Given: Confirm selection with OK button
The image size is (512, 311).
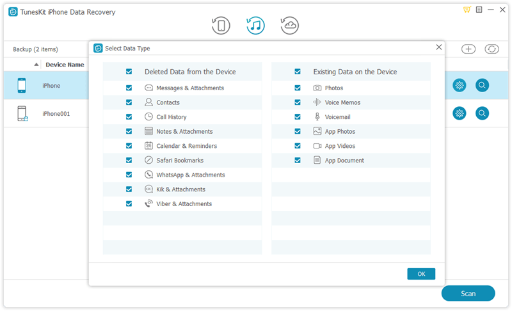Looking at the screenshot, I should point(421,274).
